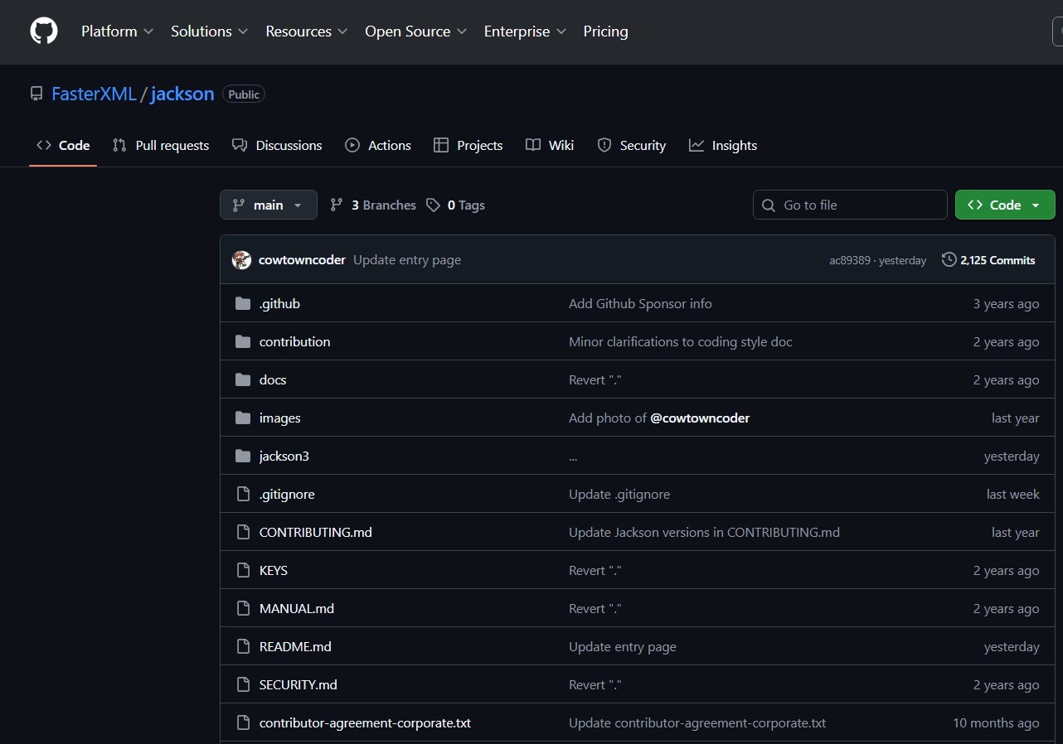Switch to the Pull requests tab

click(161, 146)
